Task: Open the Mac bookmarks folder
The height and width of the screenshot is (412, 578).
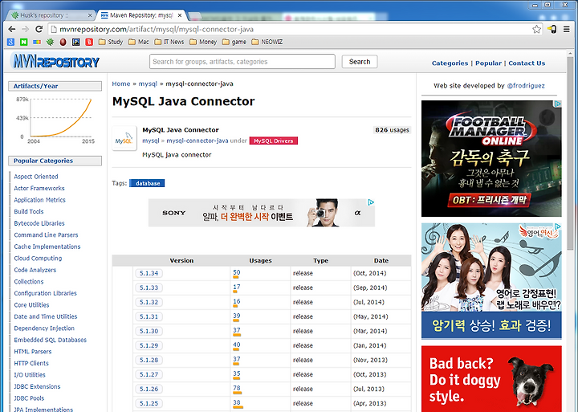Action: click(x=139, y=42)
